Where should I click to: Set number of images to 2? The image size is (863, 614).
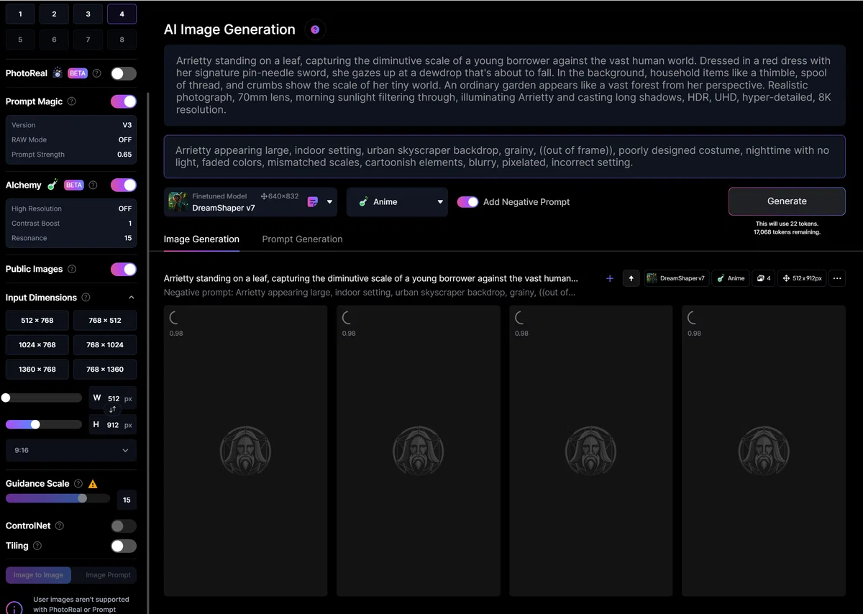pos(54,14)
